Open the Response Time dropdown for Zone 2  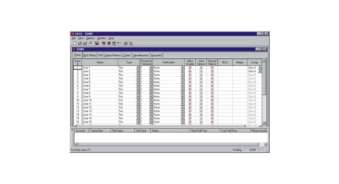click(151, 71)
